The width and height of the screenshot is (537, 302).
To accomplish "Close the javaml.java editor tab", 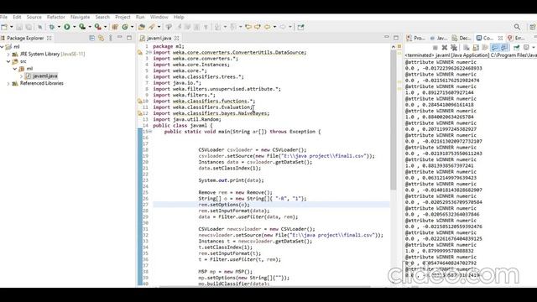I will (177, 38).
